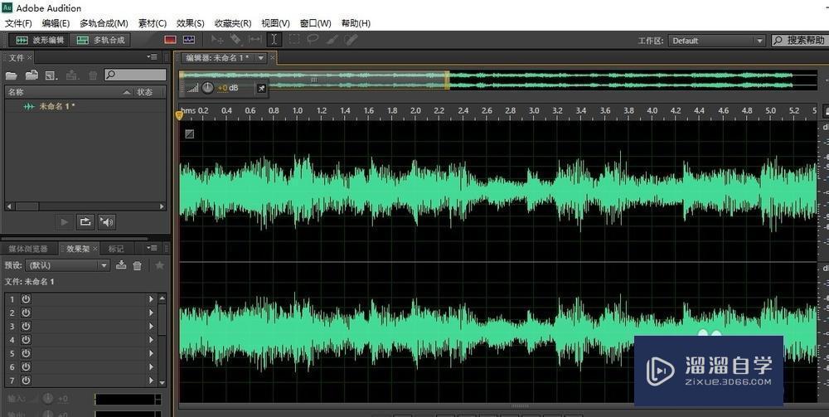Toggle power for effect slot 7
The height and width of the screenshot is (417, 829).
[x=26, y=380]
